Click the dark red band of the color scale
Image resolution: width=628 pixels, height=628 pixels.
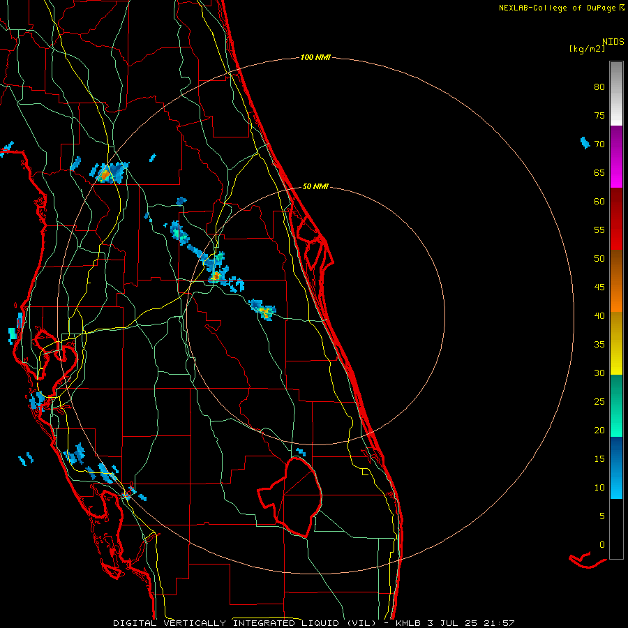tap(616, 218)
